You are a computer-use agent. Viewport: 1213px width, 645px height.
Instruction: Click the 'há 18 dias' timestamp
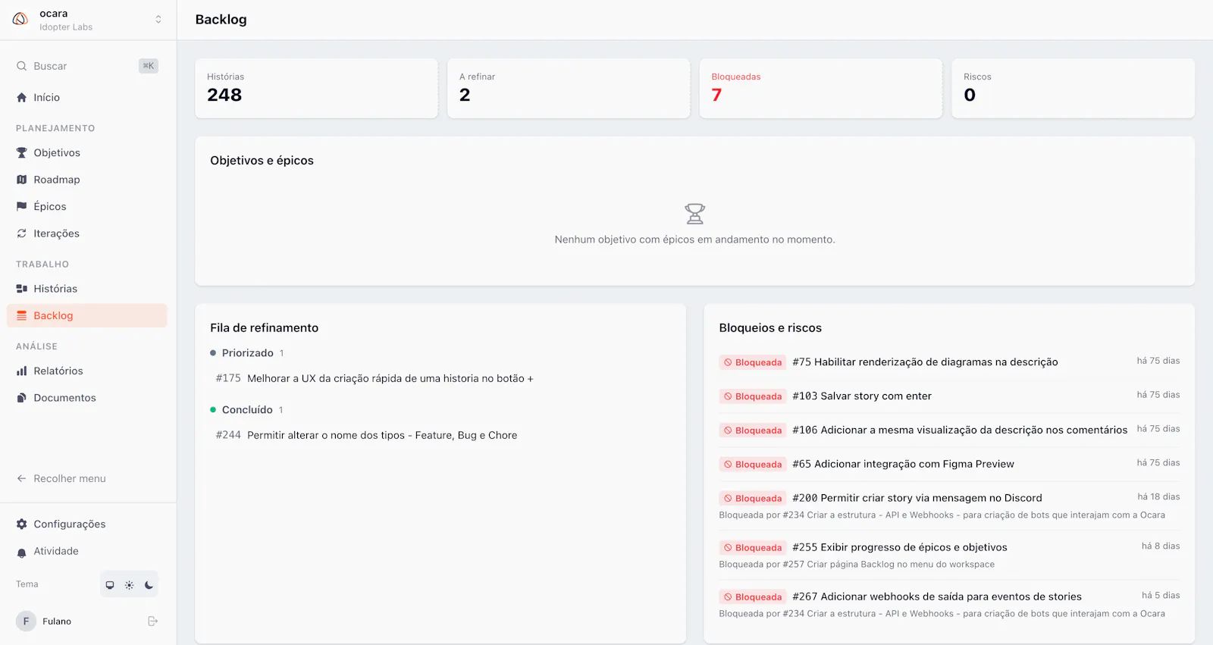point(1158,497)
